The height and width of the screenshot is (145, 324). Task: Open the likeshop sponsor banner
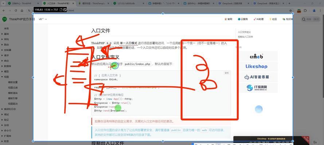pos(257,66)
